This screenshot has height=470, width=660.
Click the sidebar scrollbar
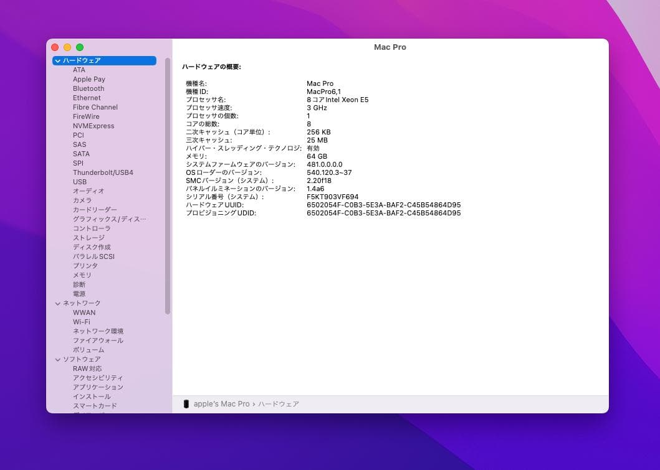167,187
